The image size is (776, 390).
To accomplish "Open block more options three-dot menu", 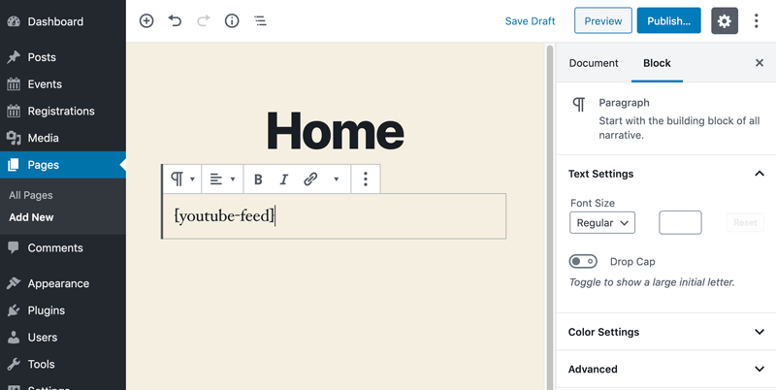I will (365, 179).
